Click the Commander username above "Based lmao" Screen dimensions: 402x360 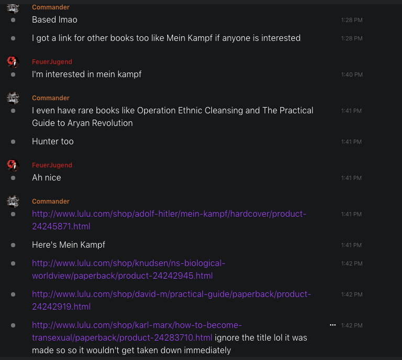click(x=50, y=7)
